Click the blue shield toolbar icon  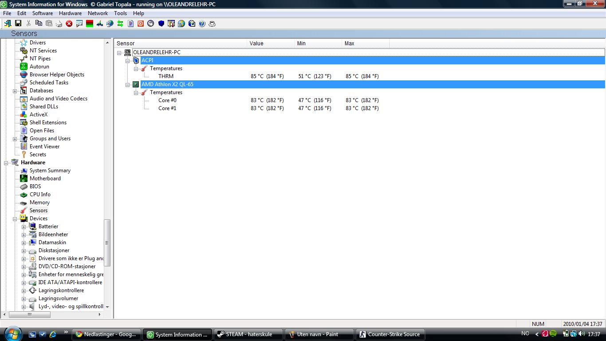tap(161, 24)
